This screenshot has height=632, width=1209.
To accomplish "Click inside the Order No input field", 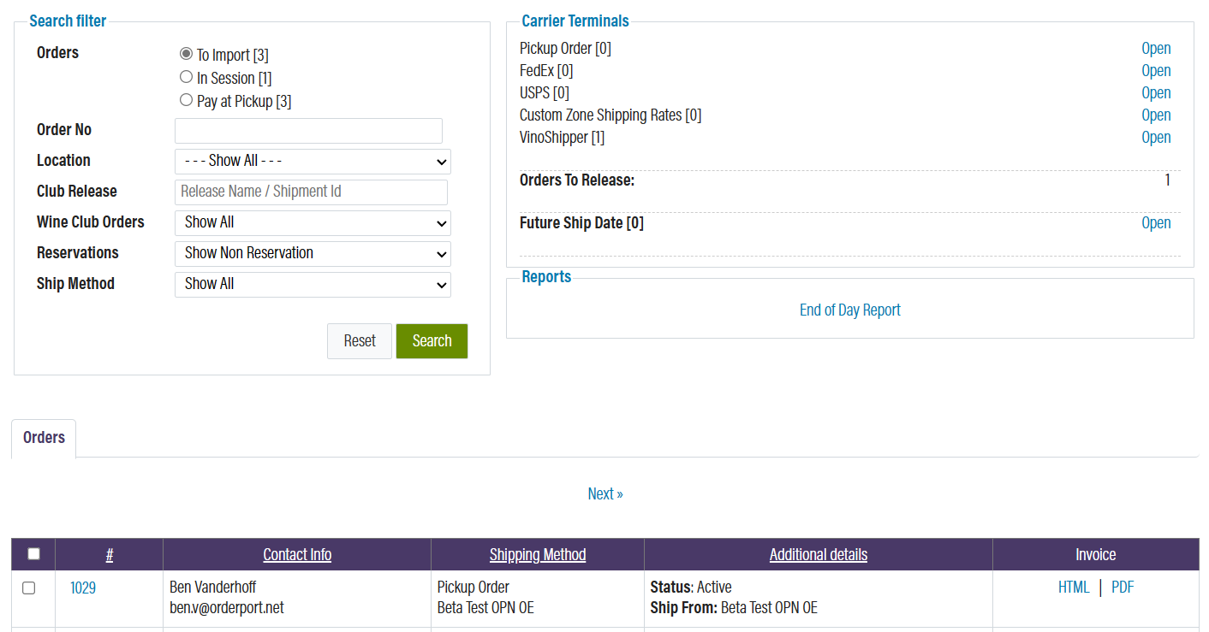I will (x=308, y=130).
